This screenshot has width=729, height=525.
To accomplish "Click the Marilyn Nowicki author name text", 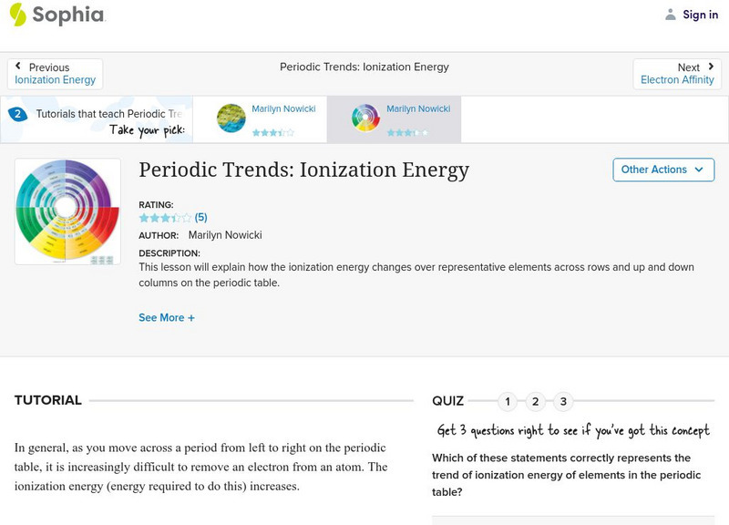I will (225, 235).
